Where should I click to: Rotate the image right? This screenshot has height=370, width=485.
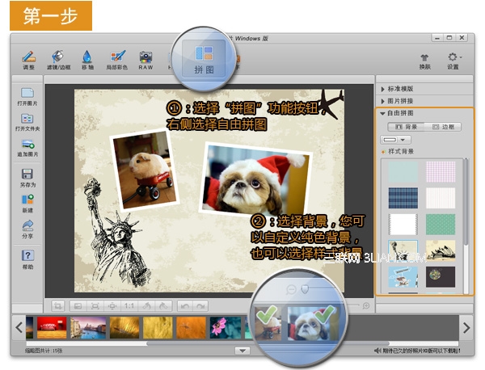tap(163, 306)
